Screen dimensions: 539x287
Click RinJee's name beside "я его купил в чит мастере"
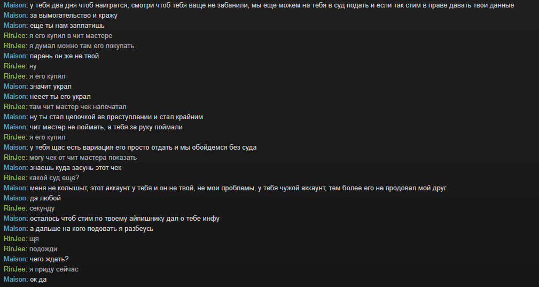(x=15, y=36)
